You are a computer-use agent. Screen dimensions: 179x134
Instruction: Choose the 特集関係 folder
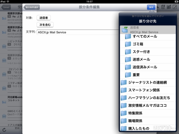148,113
